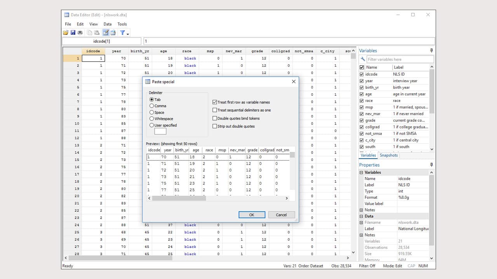Enable 'Treat sequential delimiters as one'
The width and height of the screenshot is (497, 279).
(x=215, y=110)
